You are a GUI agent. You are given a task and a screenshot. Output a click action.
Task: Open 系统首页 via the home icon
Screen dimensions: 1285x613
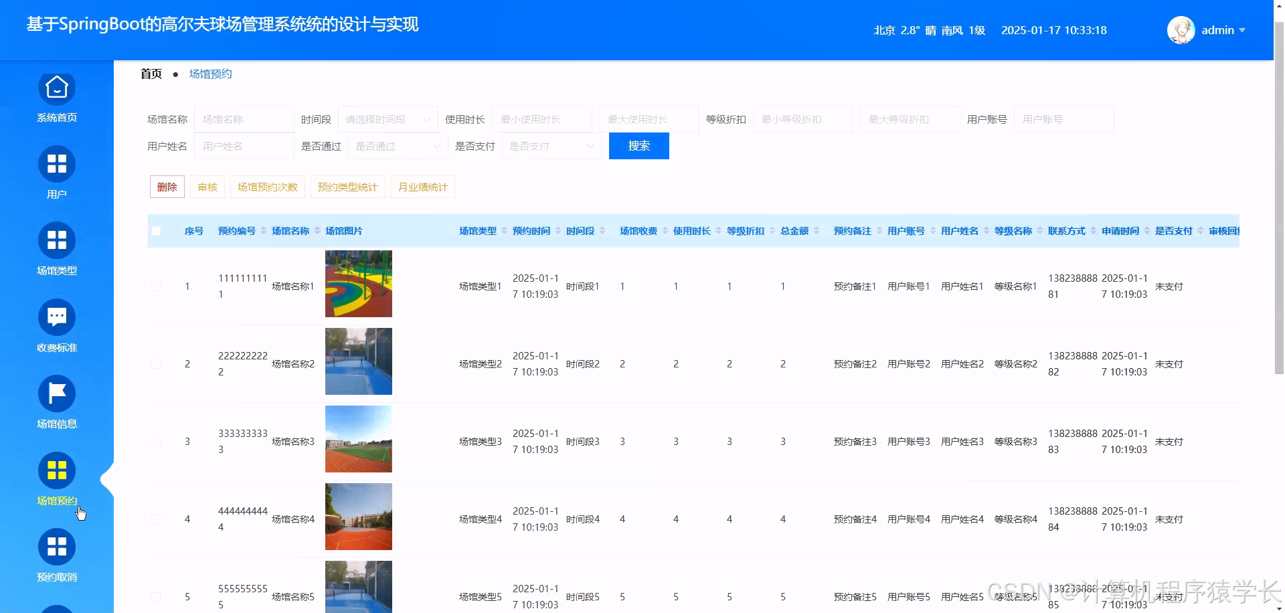point(57,88)
